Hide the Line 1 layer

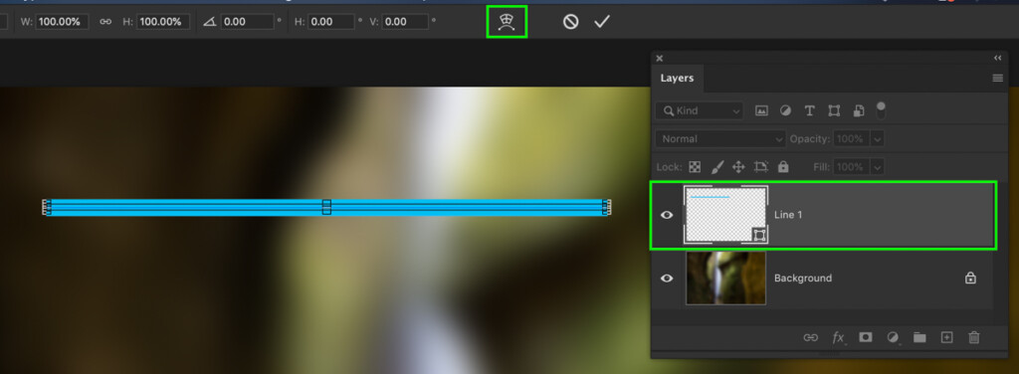[667, 215]
